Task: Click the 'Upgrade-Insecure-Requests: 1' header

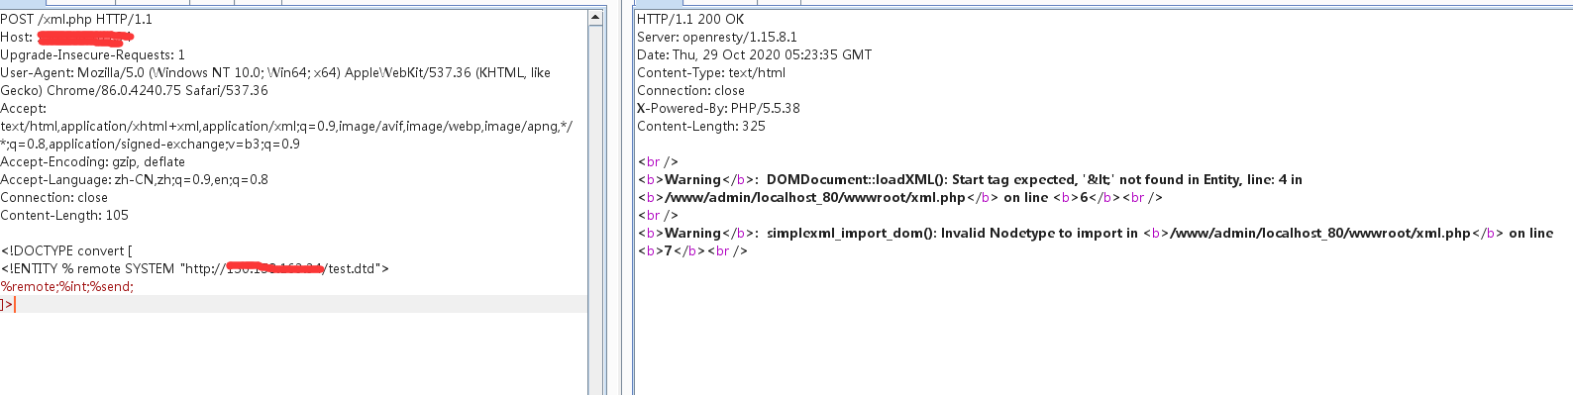Action: click(92, 54)
